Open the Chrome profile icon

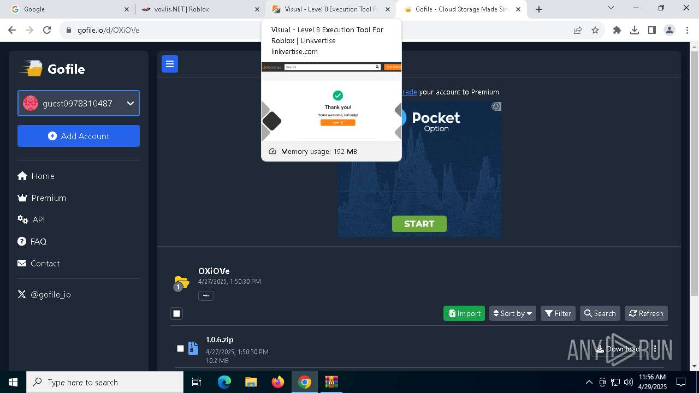tap(670, 30)
